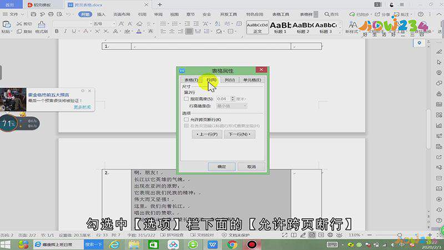This screenshot has width=444, height=250.
Task: Decrease font size with the smaller A icon
Action: [130, 24]
